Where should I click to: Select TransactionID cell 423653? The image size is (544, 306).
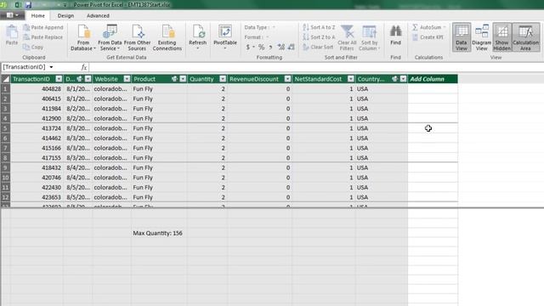37,197
